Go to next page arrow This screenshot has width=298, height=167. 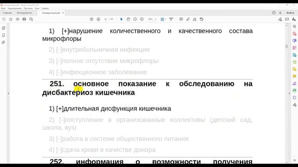click(x=98, y=19)
